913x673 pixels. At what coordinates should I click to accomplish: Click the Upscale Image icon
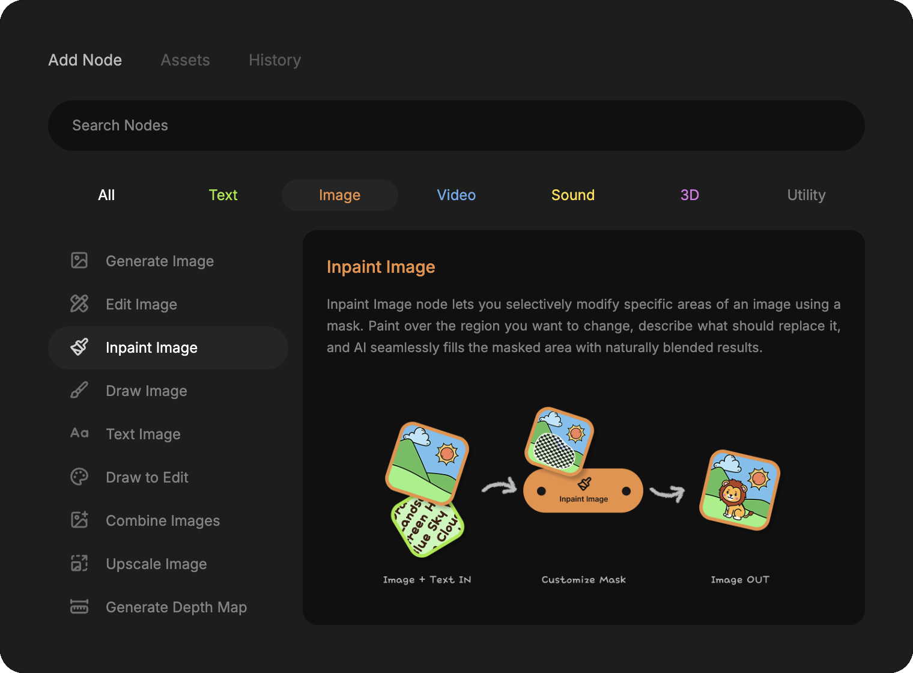(79, 563)
